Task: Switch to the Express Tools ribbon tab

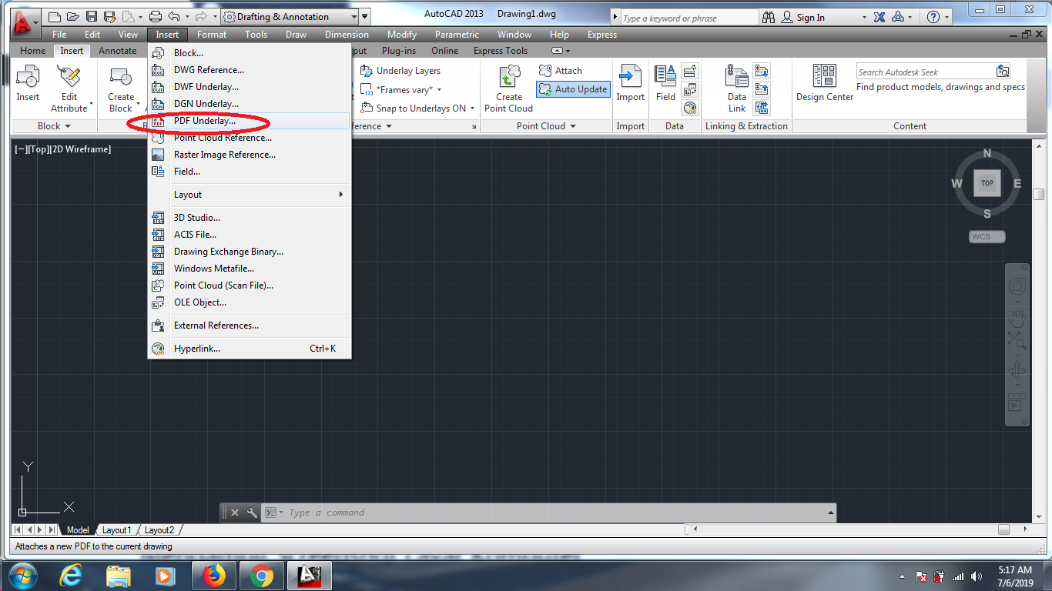Action: coord(501,51)
